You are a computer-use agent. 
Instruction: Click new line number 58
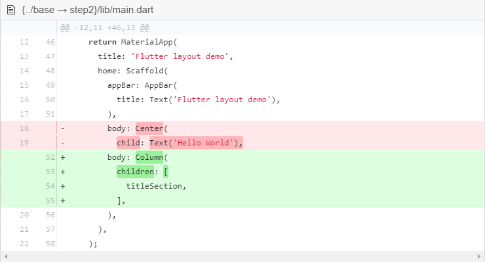coord(50,244)
